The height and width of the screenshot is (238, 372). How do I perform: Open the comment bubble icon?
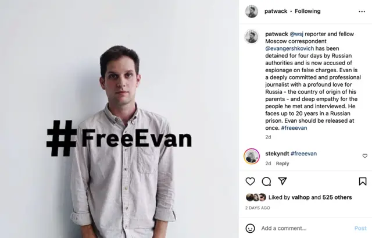click(266, 182)
